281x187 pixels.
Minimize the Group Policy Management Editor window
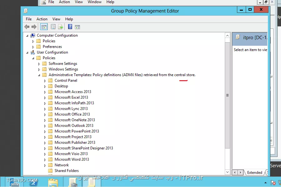241,9
